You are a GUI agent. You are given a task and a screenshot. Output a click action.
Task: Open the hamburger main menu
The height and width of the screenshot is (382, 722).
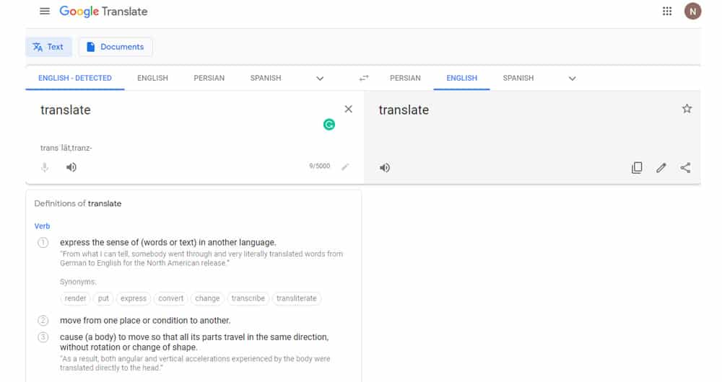click(x=45, y=11)
